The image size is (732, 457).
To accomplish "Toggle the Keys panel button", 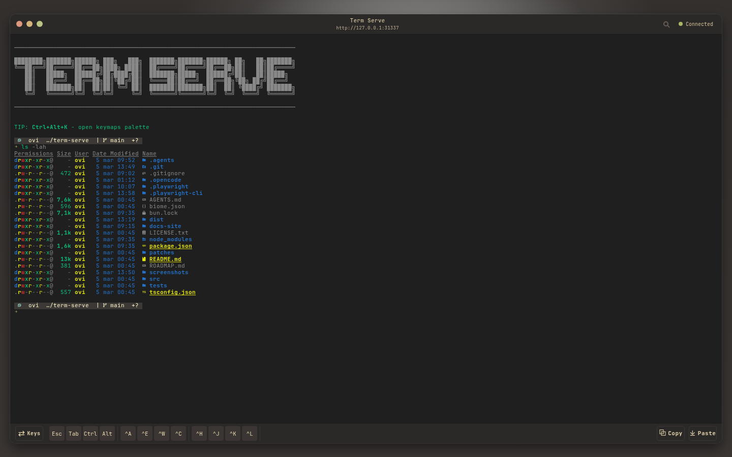I will 28,433.
